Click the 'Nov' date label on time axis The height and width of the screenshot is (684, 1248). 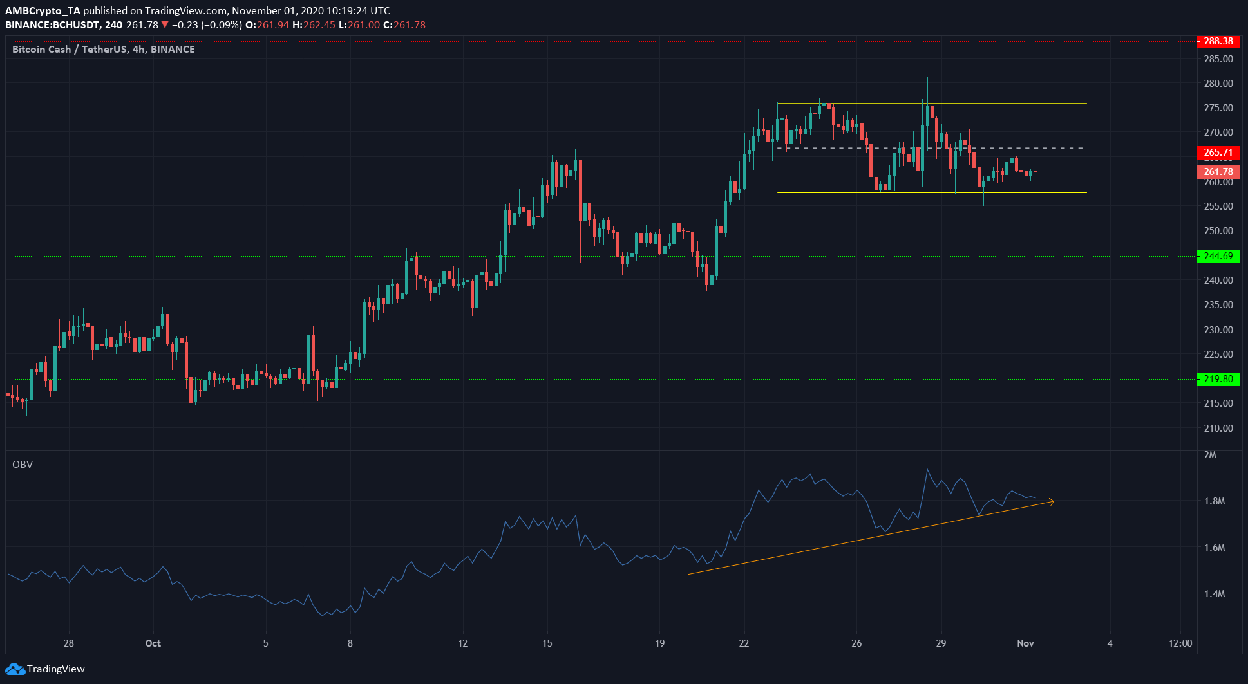(1026, 643)
